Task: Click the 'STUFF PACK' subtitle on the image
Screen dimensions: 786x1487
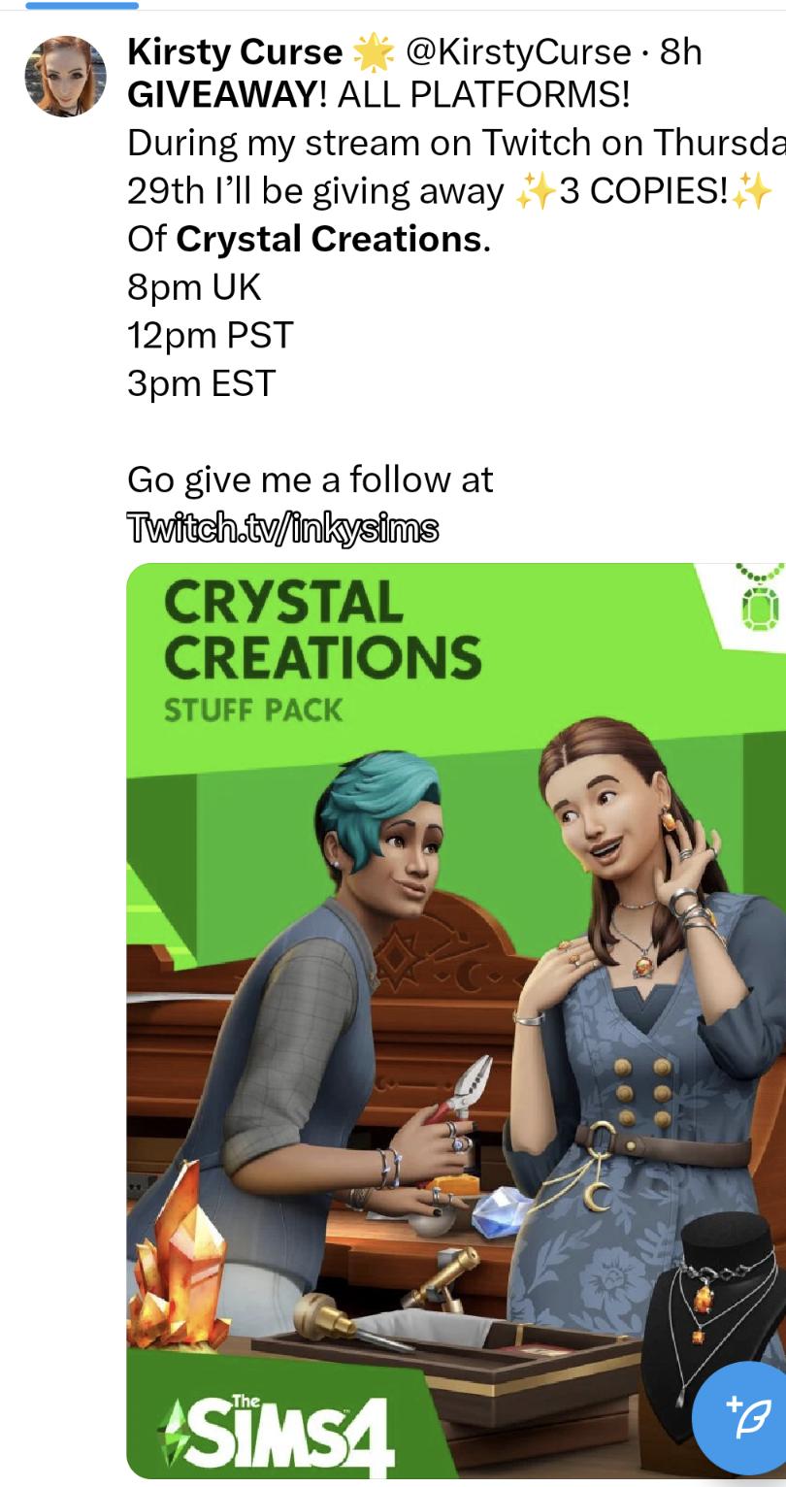Action: click(253, 710)
